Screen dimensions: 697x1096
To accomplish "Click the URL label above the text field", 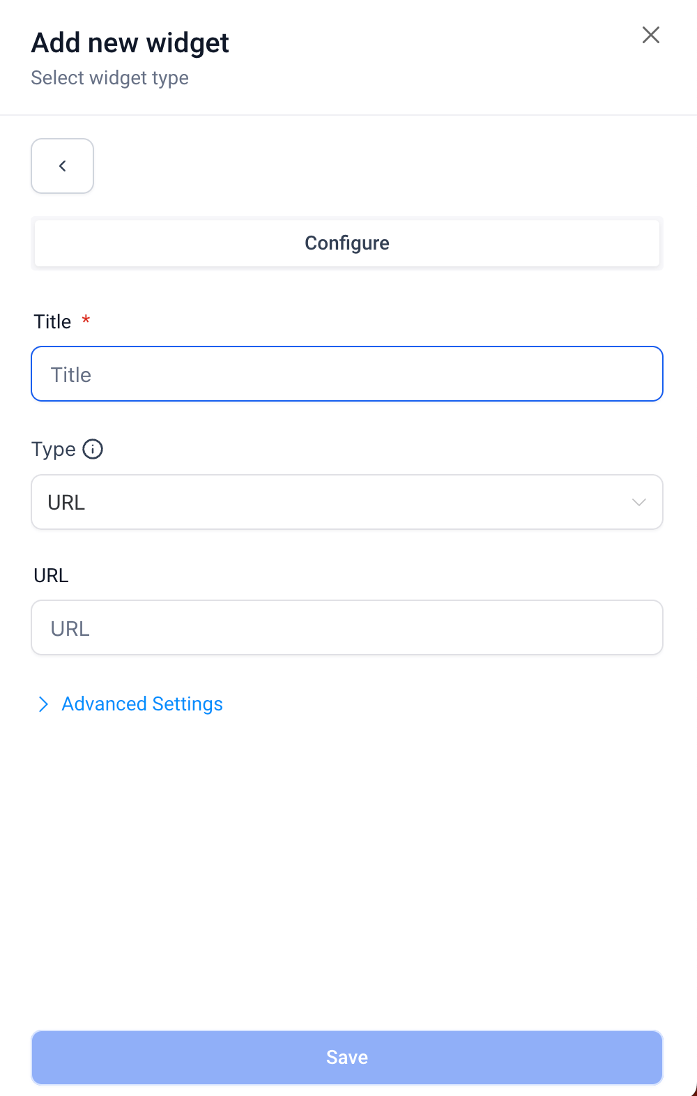I will [51, 576].
